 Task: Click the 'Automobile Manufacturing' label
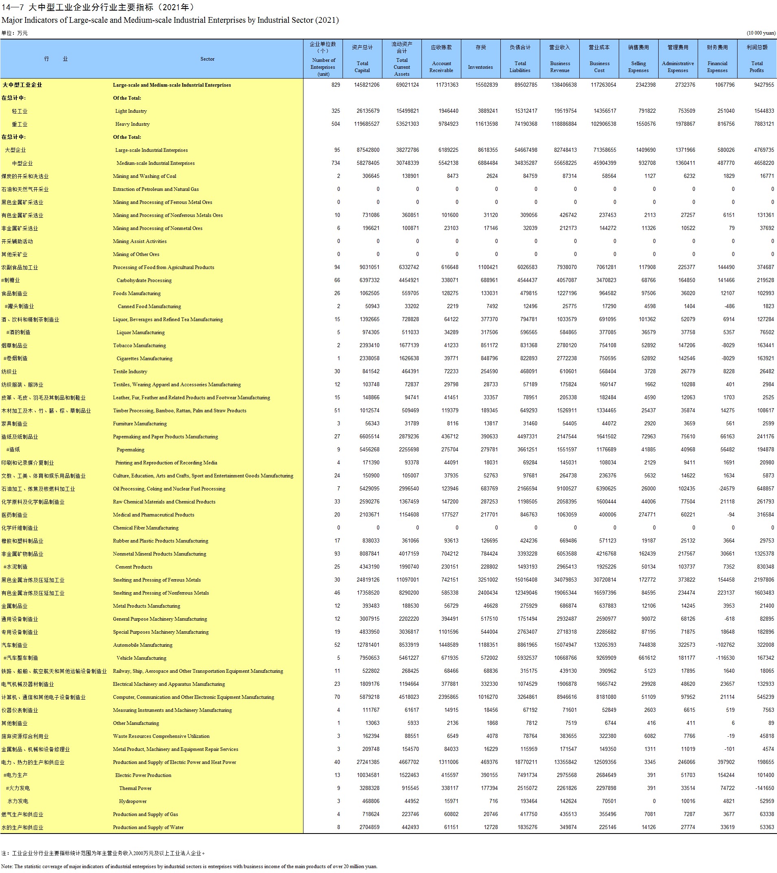tap(143, 645)
